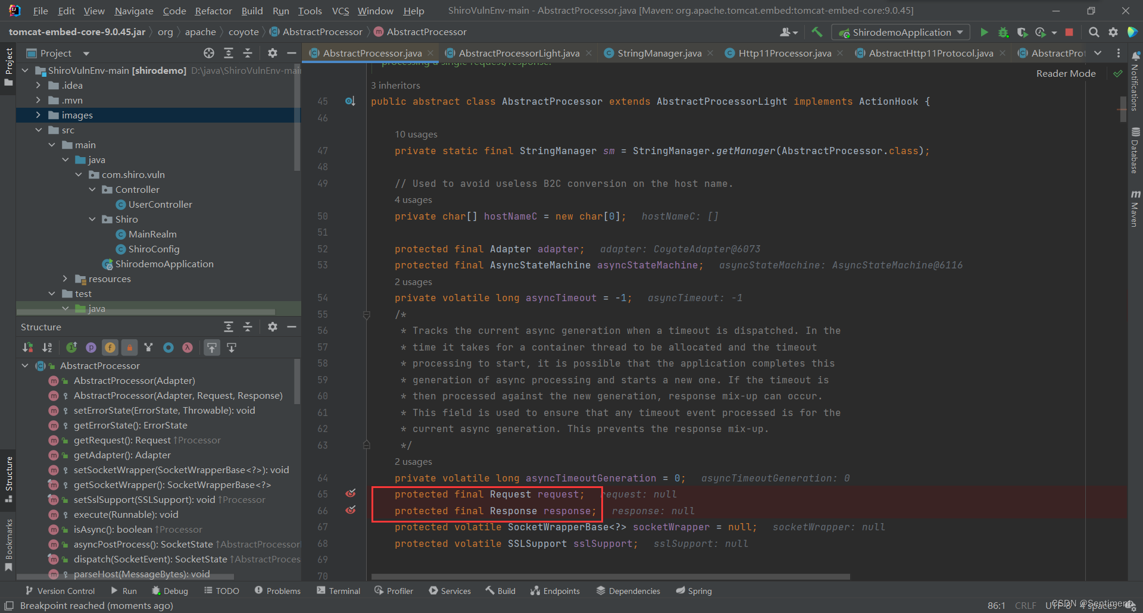Click the editor horizontal scrollbar
1143x613 pixels.
[x=610, y=576]
